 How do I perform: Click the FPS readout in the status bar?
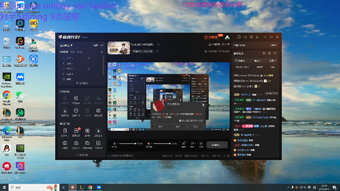coord(178,156)
